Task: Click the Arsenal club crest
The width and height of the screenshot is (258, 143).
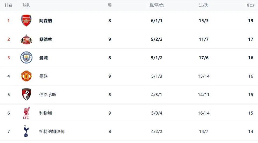Action: (x=26, y=21)
